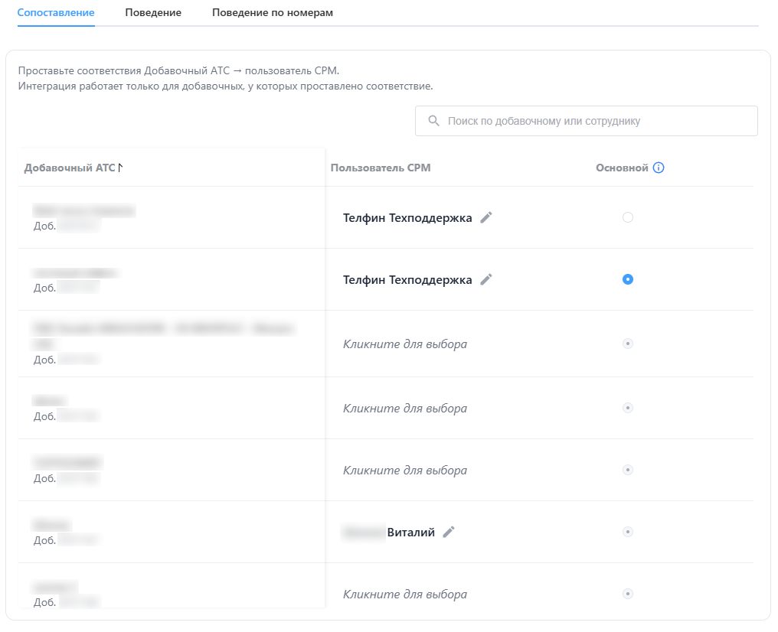Image resolution: width=778 pixels, height=632 pixels.
Task: Select the Сопоставление tab
Action: pyautogui.click(x=56, y=13)
